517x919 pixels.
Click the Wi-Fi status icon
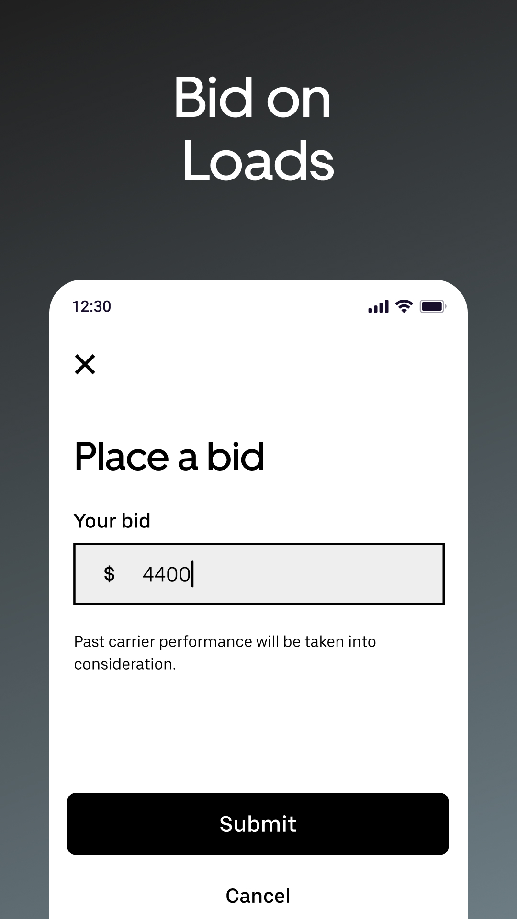click(404, 306)
